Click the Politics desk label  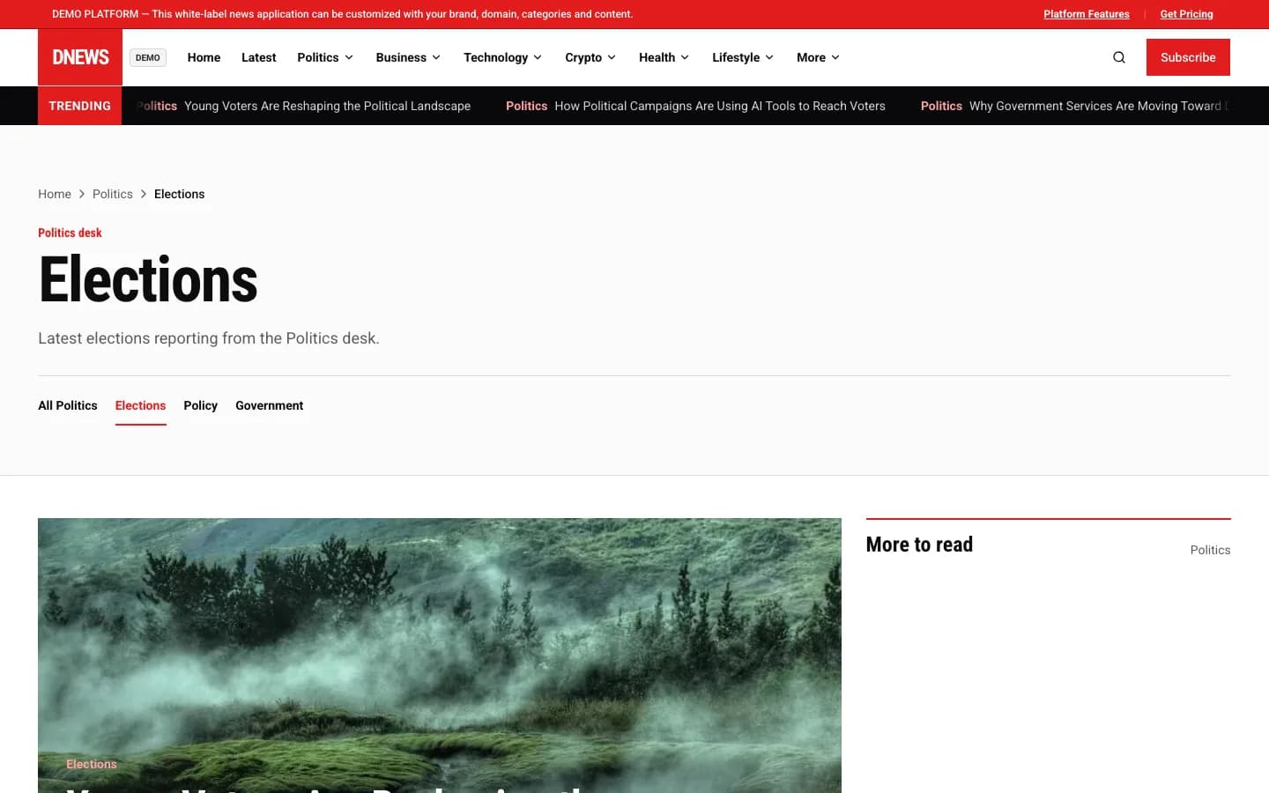pyautogui.click(x=70, y=233)
